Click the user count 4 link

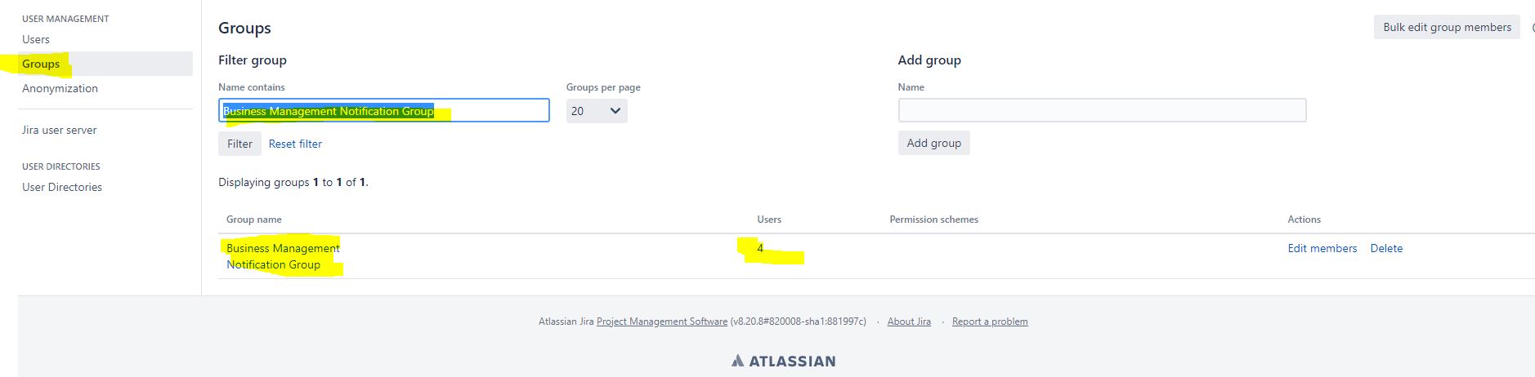coord(760,248)
